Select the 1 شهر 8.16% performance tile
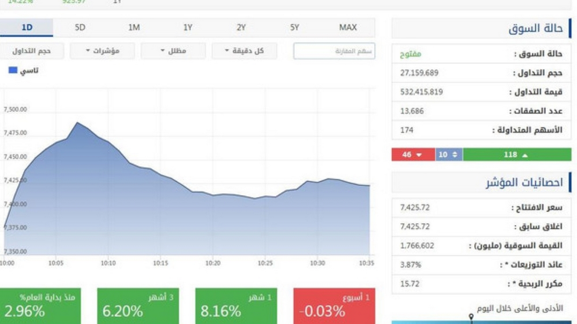 coord(236,306)
